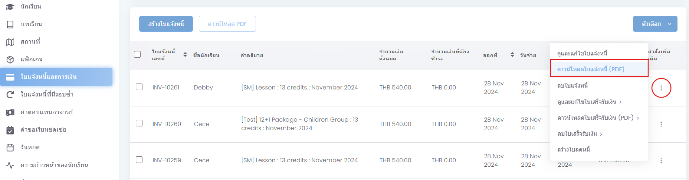Open makeup requests calendar-check icon
Screen dimensions: 689x180
click(x=10, y=130)
